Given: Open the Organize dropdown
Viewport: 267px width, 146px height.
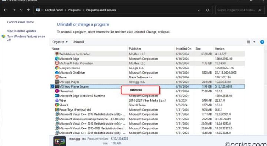Looking at the screenshot, I should [x=60, y=42].
